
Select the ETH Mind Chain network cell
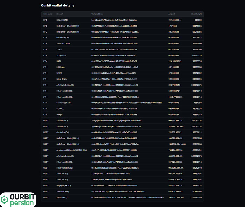click(x=62, y=79)
